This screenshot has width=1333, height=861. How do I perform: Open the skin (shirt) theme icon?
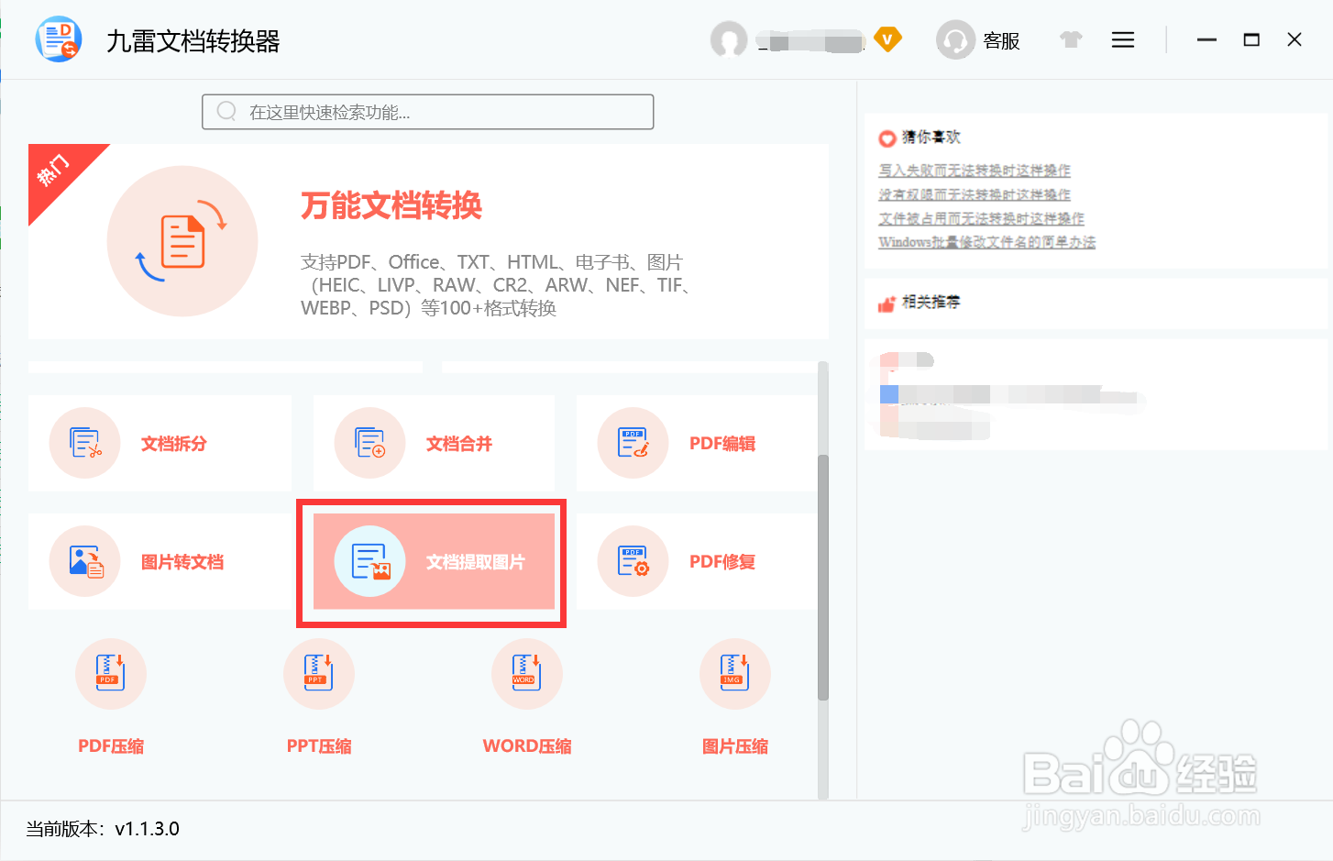tap(1071, 39)
